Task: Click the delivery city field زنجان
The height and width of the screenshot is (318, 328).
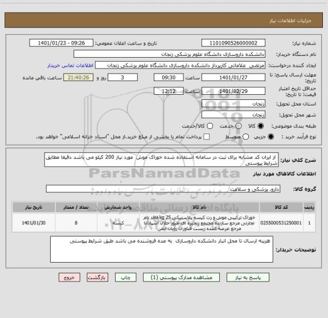Action: click(233, 115)
